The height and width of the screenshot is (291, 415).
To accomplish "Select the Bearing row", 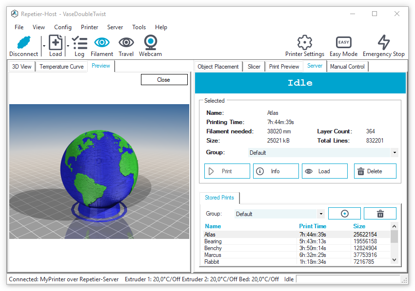I will pos(296,241).
